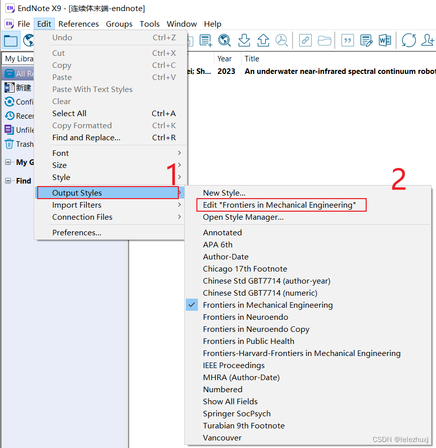Close the open Edit menu
This screenshot has height=448, width=436.
pos(44,24)
